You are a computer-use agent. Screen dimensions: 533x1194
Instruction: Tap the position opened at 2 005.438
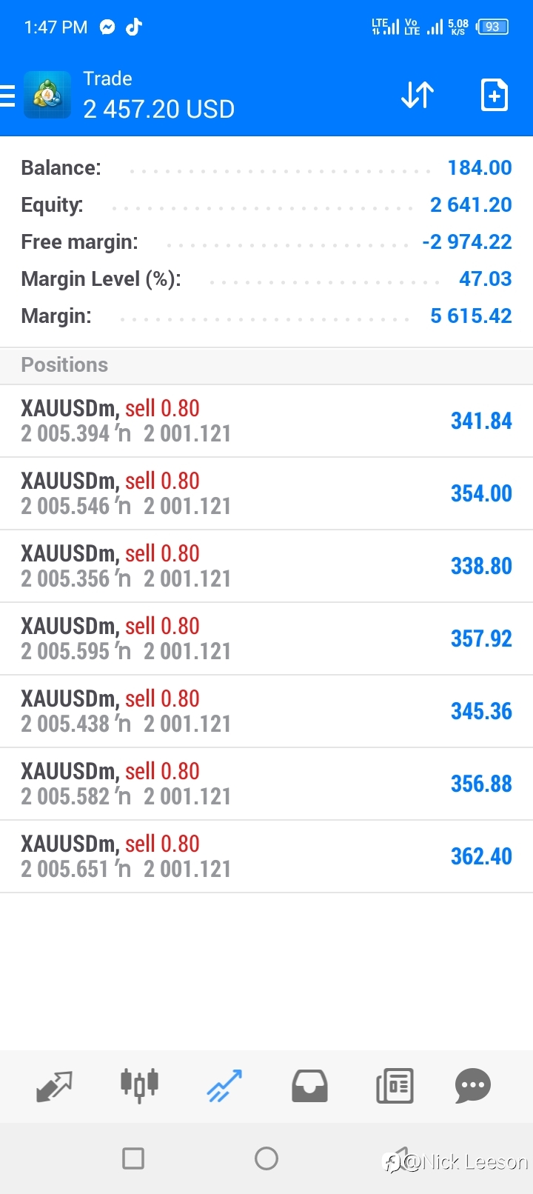point(266,711)
